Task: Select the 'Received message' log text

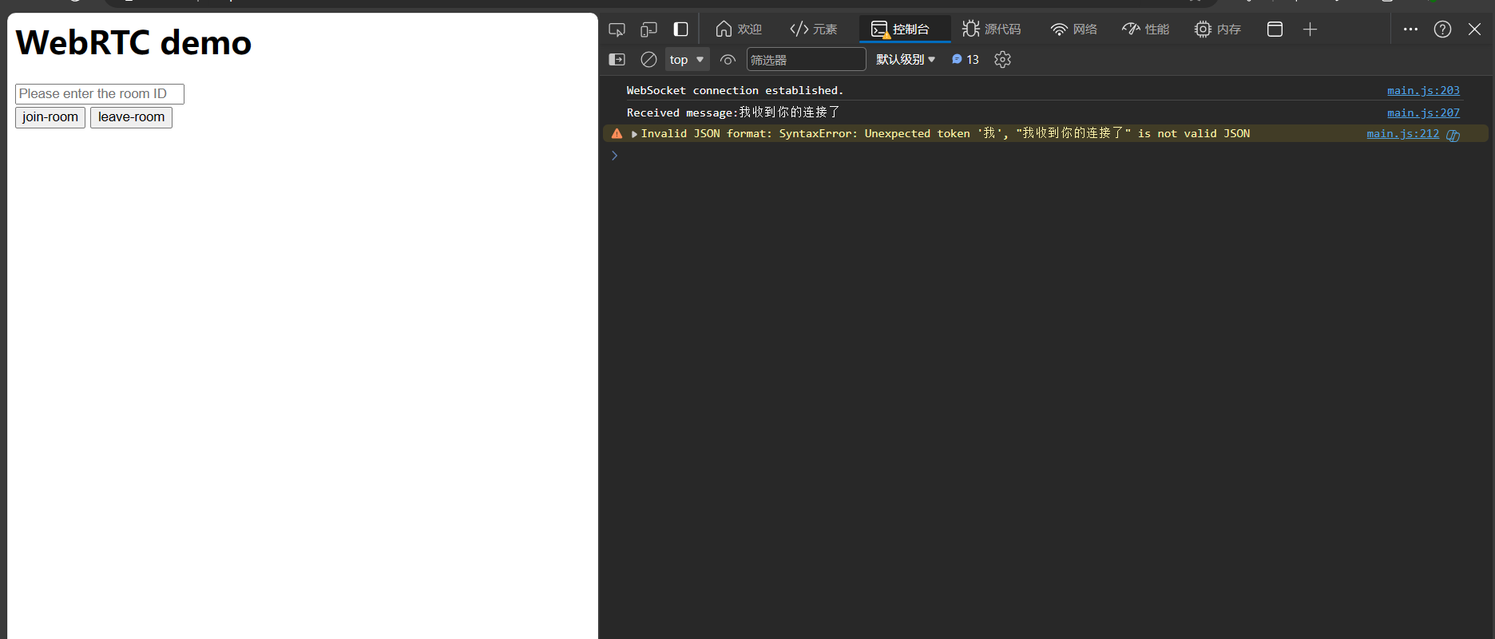Action: tap(733, 112)
